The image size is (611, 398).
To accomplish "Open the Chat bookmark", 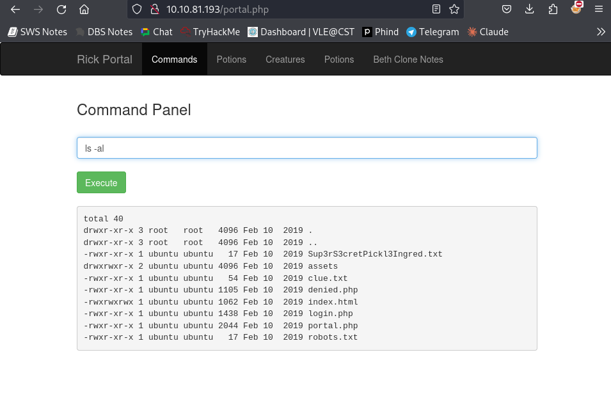I will pos(157,32).
